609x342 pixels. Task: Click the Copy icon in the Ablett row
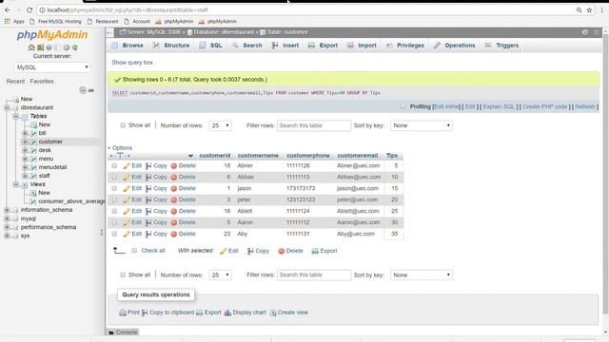[x=148, y=211]
